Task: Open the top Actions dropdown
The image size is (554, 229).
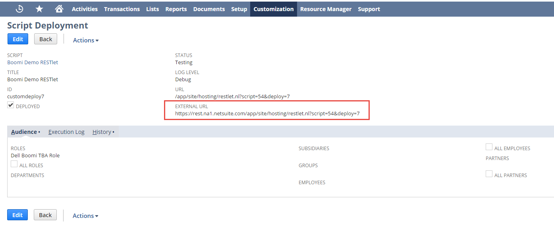Action: point(85,40)
